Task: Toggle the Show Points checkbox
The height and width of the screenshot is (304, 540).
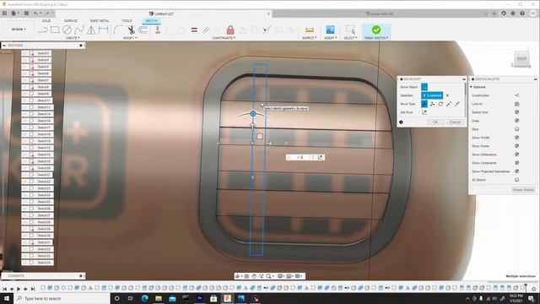Action: tap(517, 146)
